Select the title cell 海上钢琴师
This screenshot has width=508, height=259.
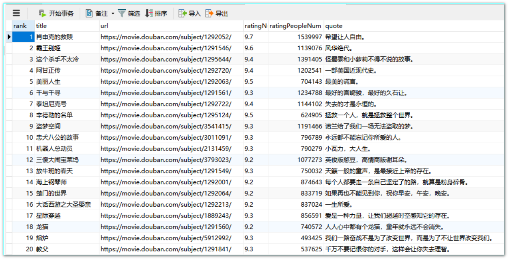click(67, 182)
